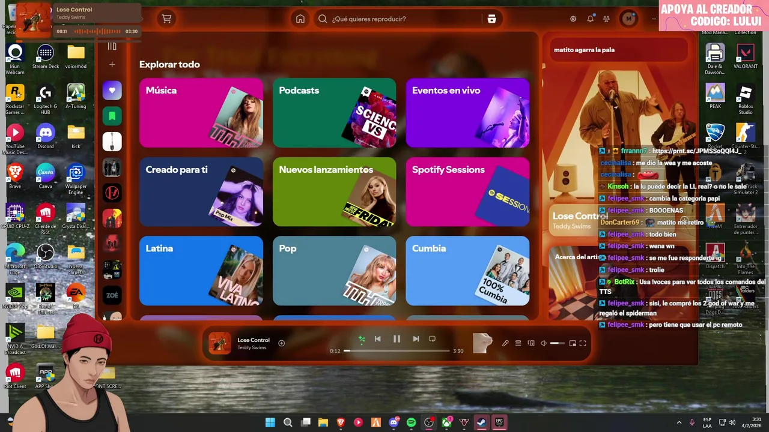Mute the Spotify volume speaker icon
This screenshot has height=432, width=769.
click(x=544, y=343)
